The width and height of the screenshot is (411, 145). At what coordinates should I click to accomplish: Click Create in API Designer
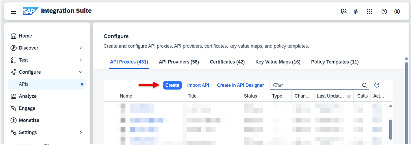(240, 85)
